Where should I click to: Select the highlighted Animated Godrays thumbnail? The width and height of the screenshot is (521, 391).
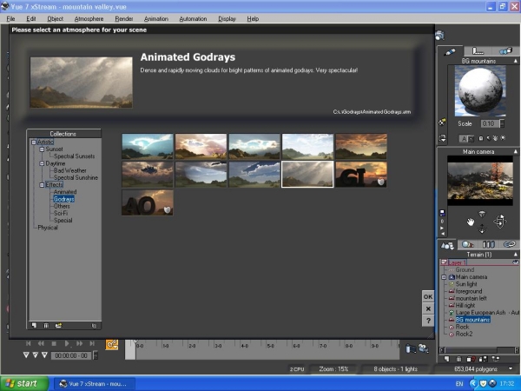[307, 175]
